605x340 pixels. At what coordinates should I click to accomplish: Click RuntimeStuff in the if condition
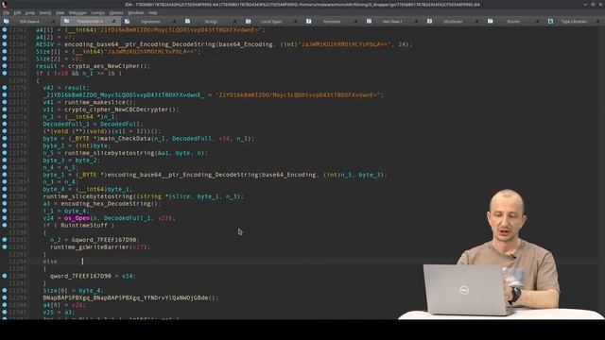[84, 225]
